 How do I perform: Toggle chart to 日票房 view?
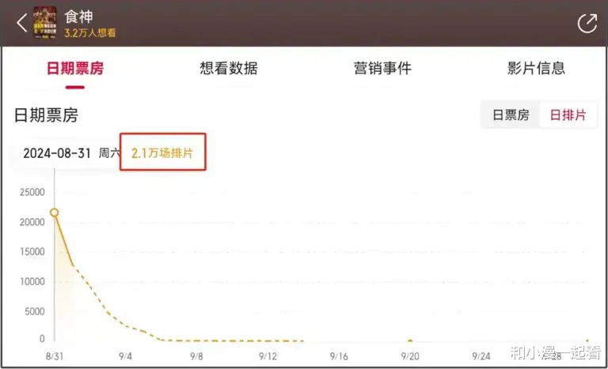511,115
